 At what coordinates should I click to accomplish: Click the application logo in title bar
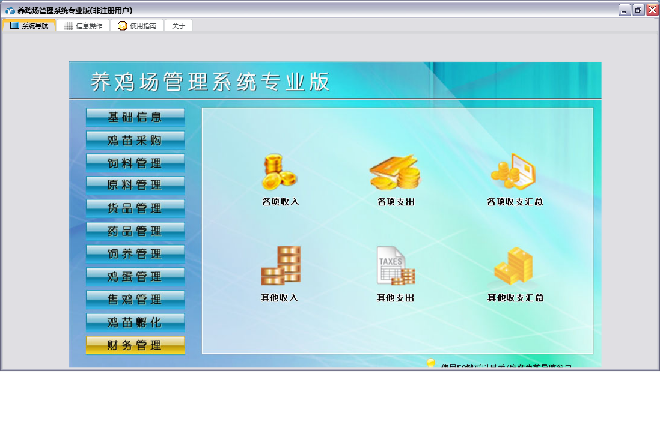(10, 11)
